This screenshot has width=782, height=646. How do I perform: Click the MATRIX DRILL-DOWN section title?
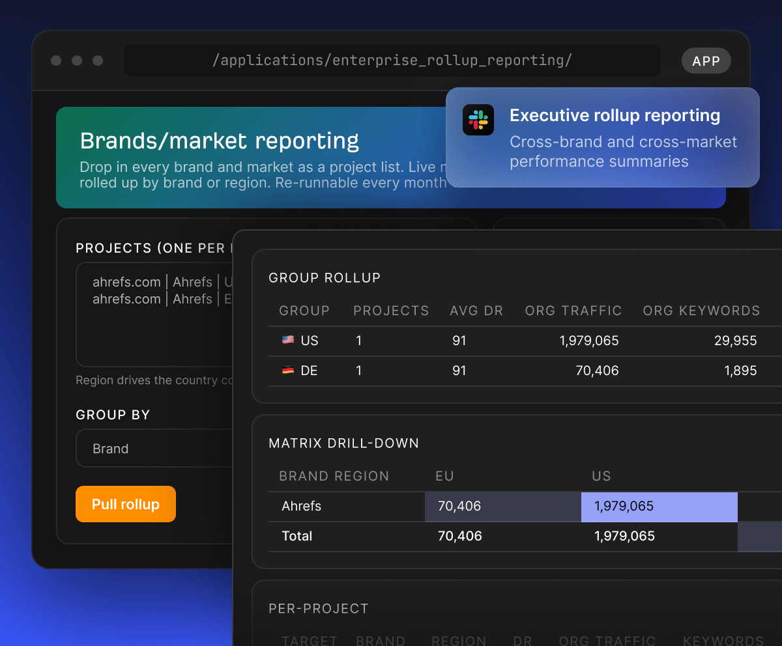click(x=344, y=443)
